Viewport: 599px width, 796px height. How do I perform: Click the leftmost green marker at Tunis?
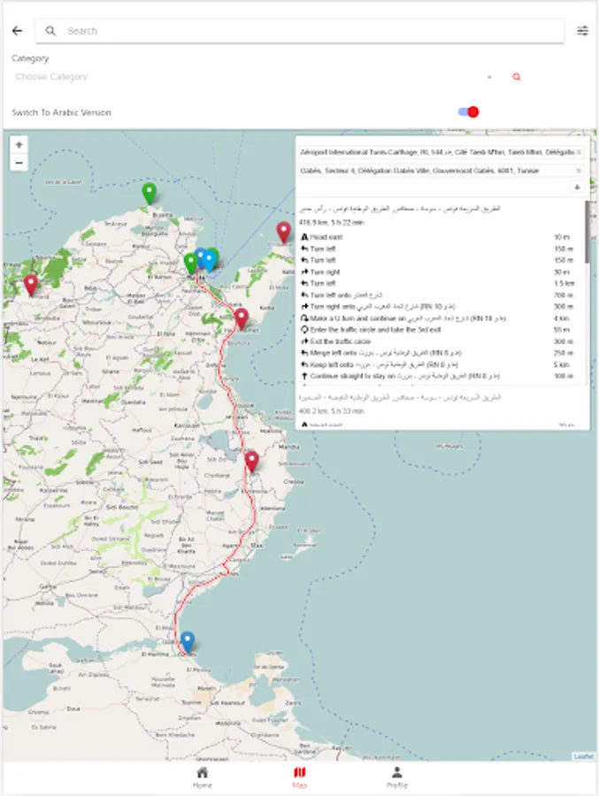190,264
